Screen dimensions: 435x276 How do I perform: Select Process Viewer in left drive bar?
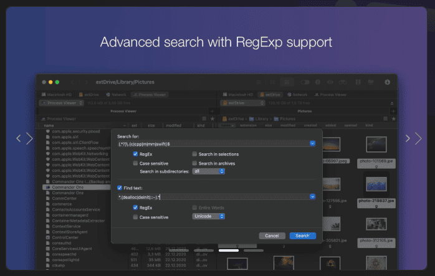click(x=150, y=95)
